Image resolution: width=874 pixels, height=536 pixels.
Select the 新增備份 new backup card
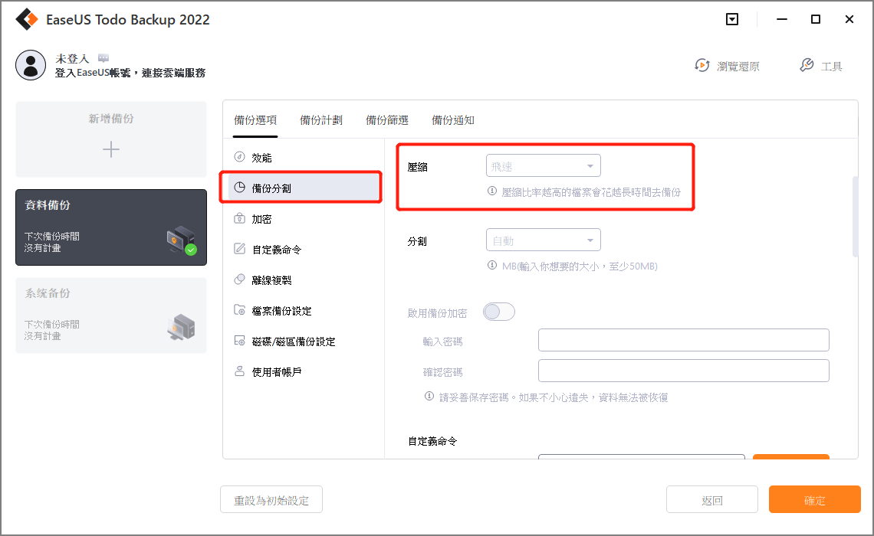[x=110, y=139]
